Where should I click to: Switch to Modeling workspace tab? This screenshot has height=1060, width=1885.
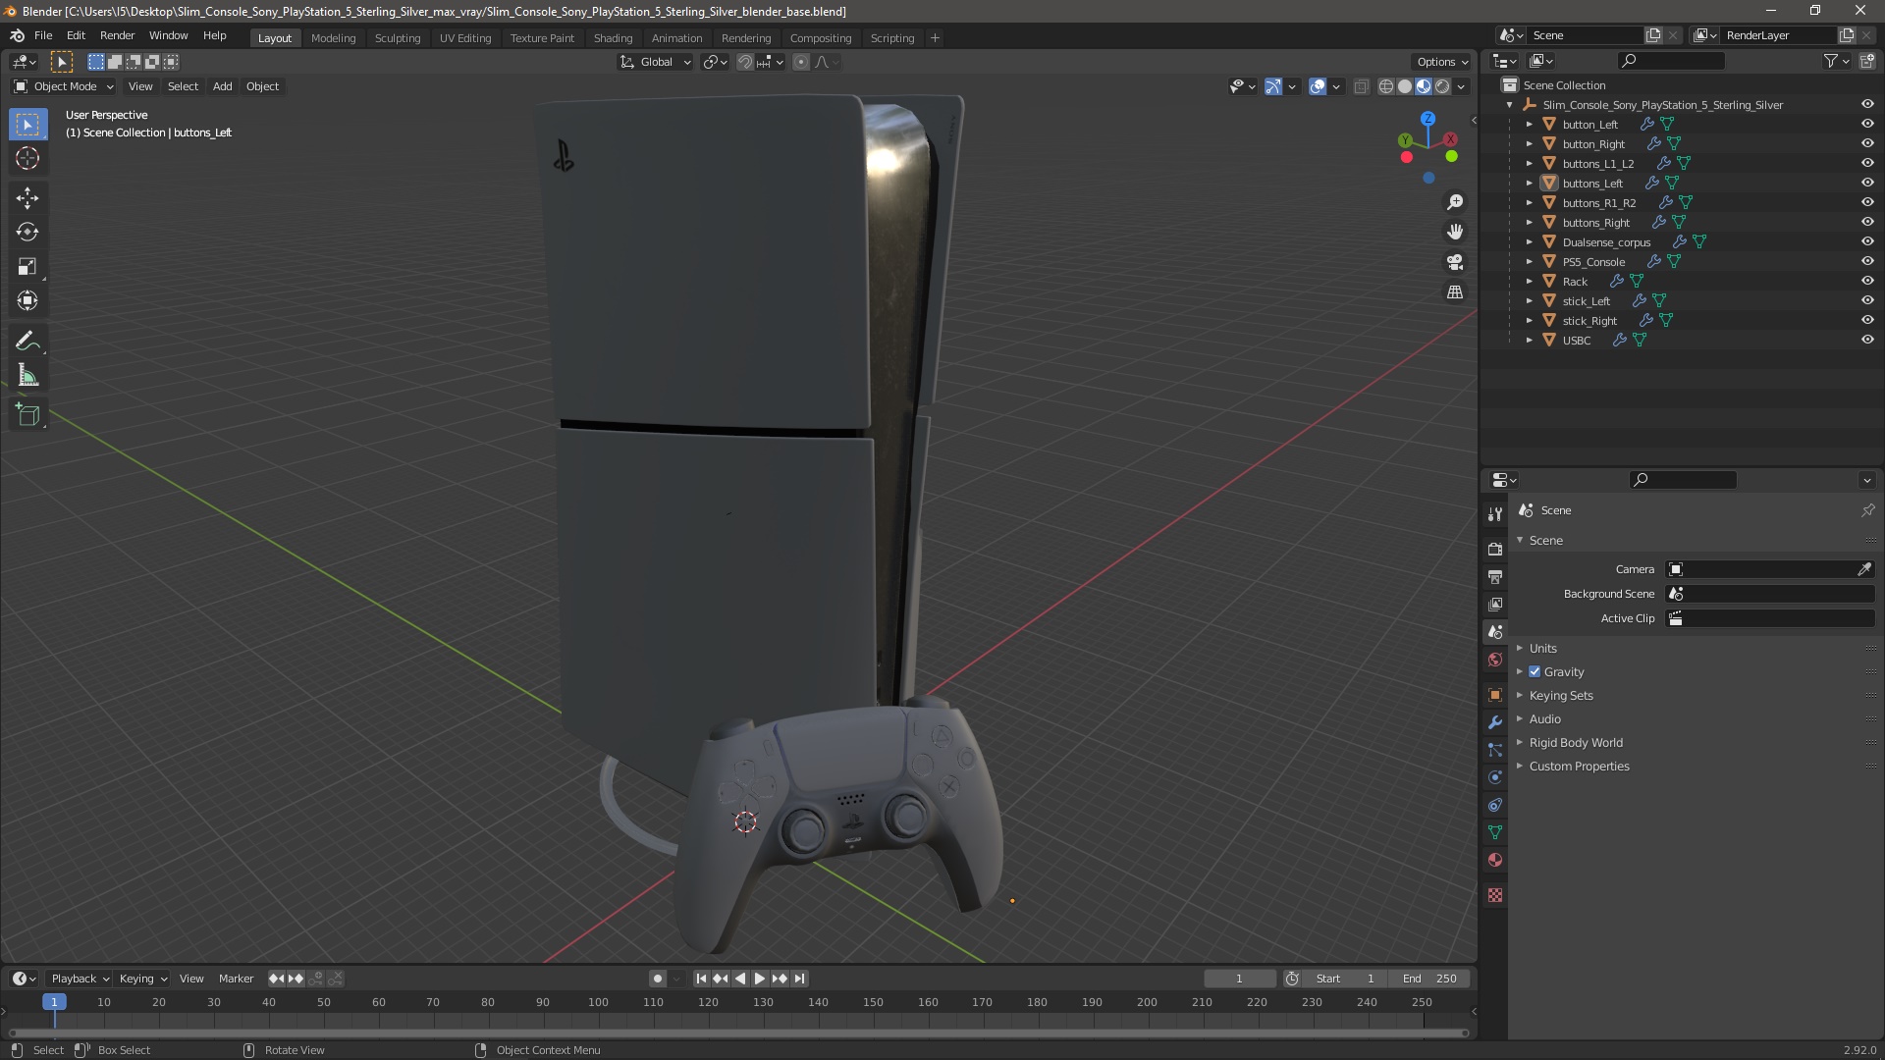click(333, 38)
